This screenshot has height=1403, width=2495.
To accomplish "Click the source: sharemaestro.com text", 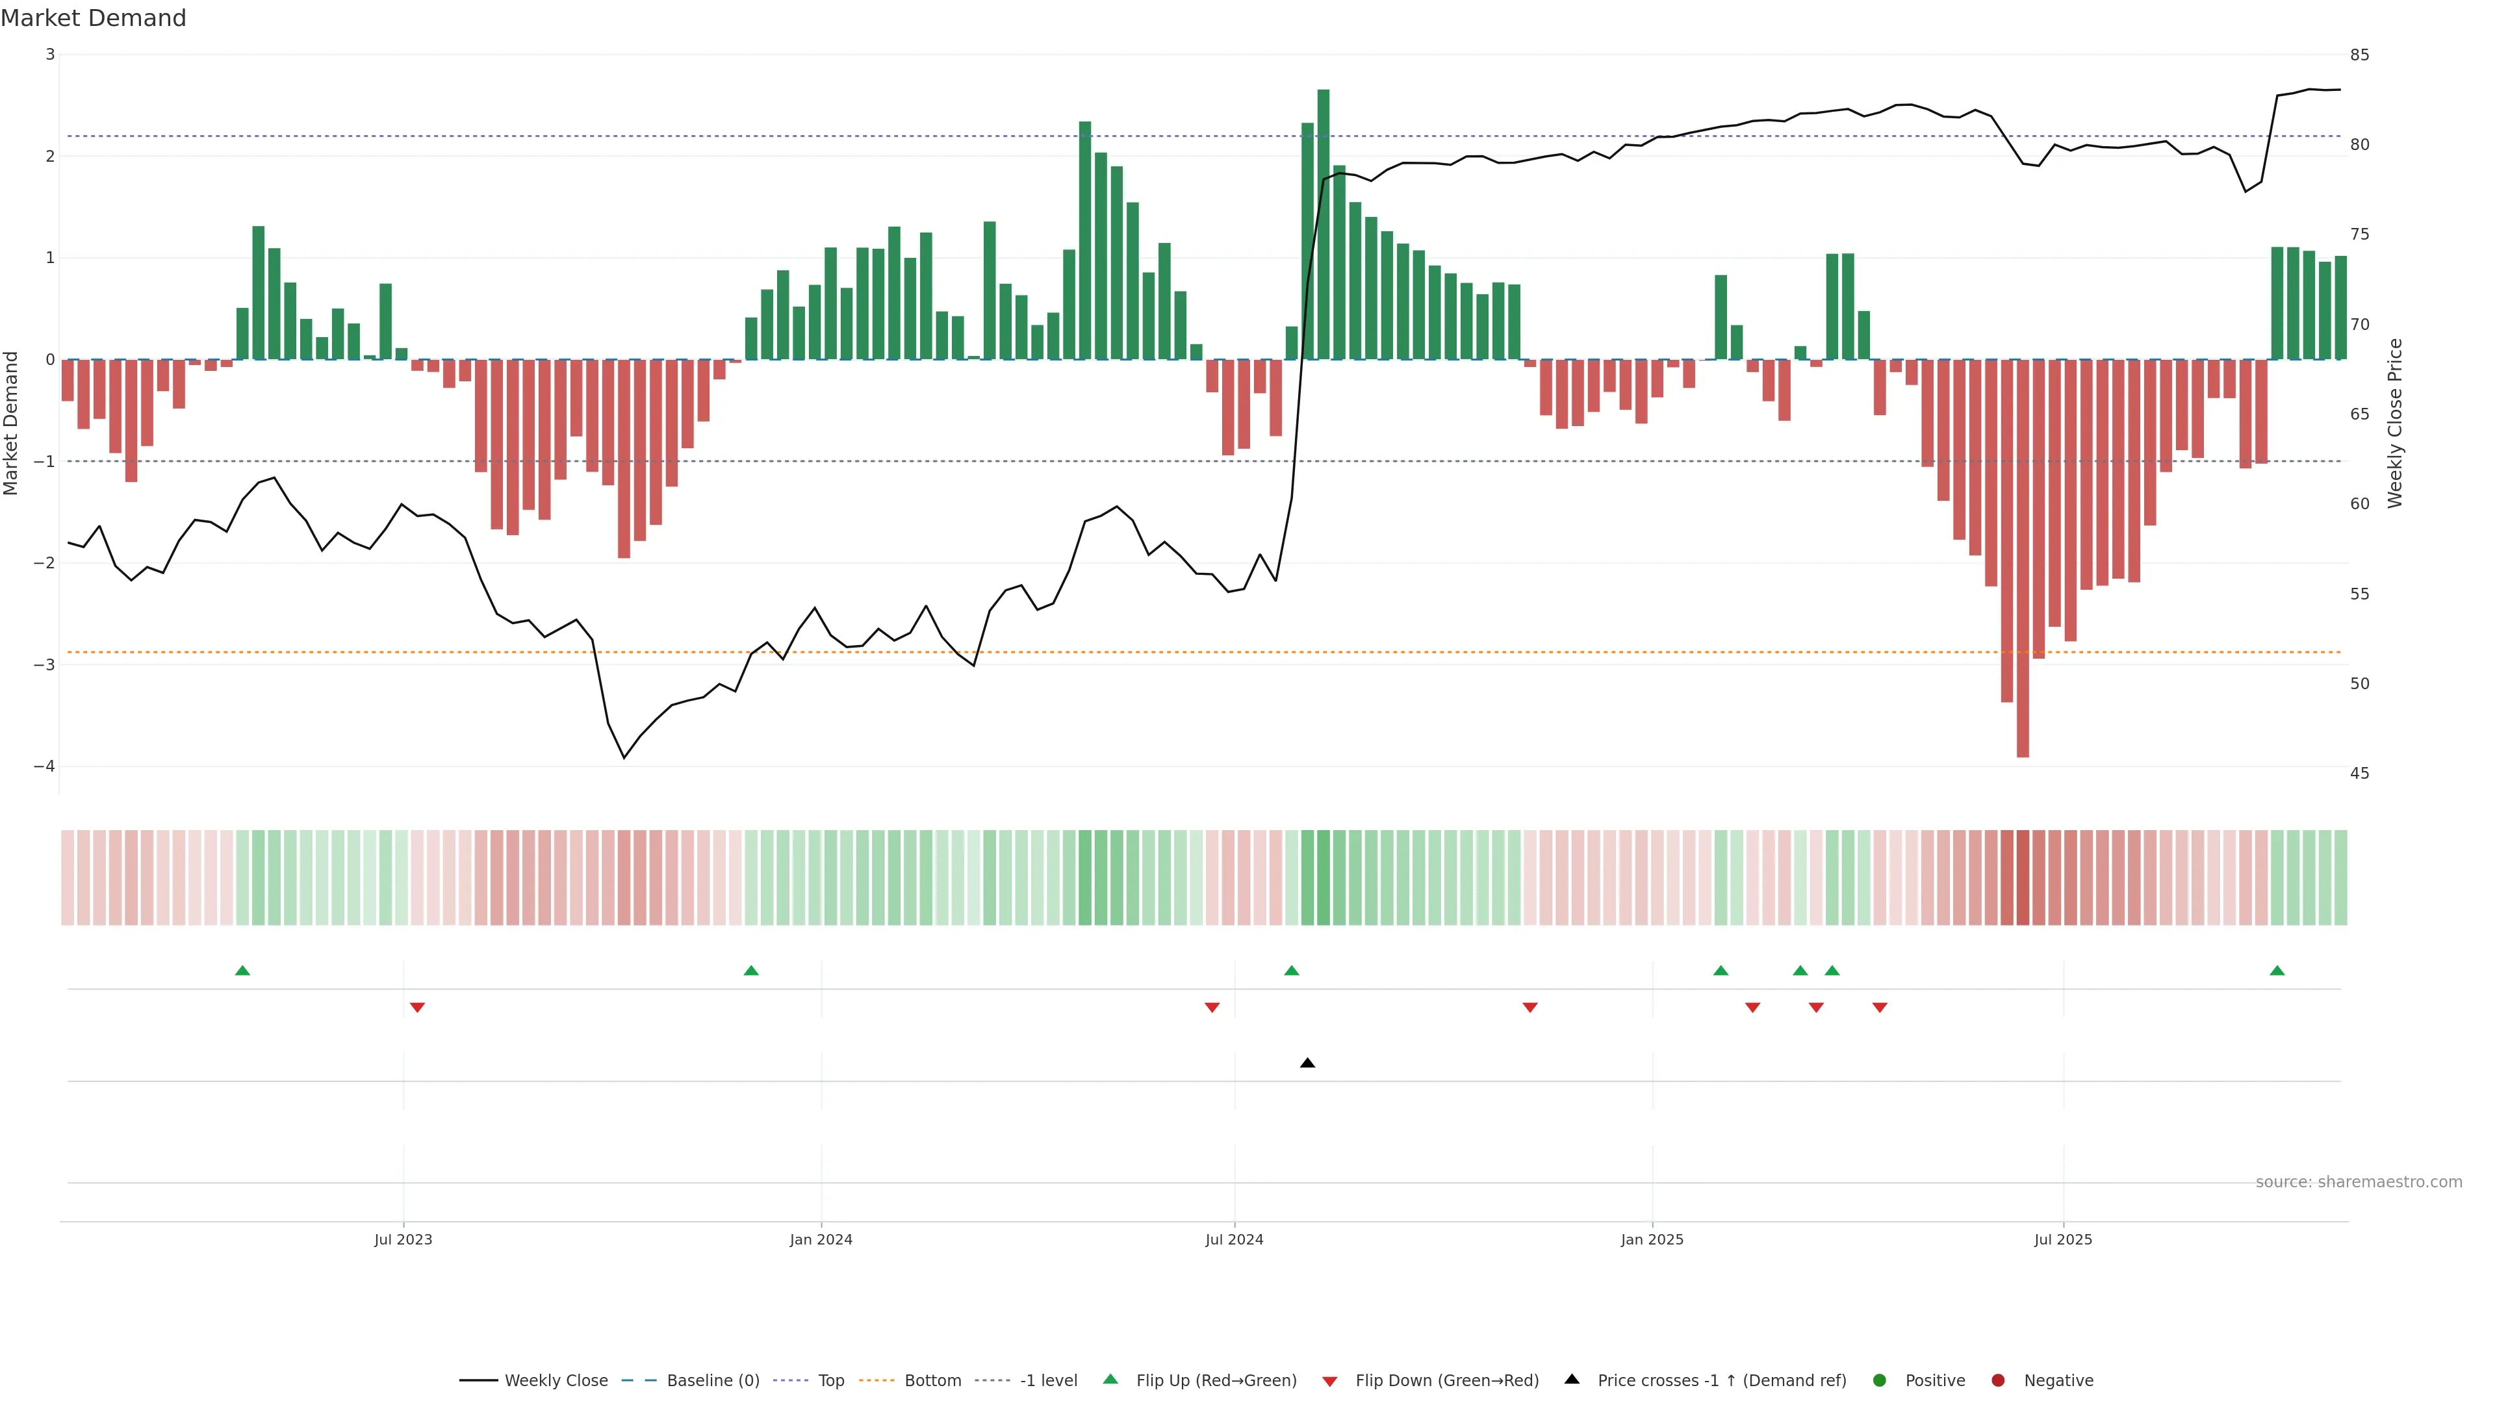I will 2357,1182.
